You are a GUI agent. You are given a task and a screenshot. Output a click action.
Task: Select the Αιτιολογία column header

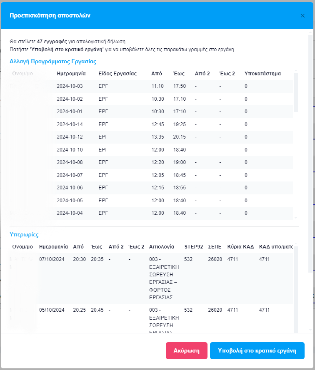click(161, 247)
